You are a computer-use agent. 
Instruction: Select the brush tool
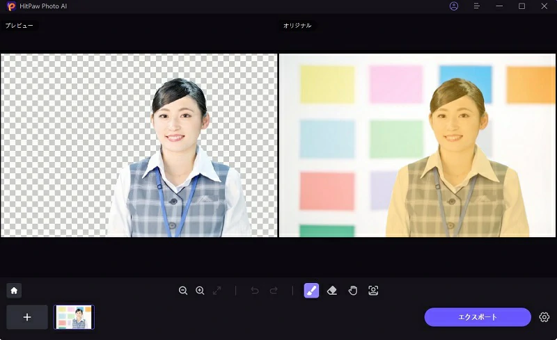(311, 291)
